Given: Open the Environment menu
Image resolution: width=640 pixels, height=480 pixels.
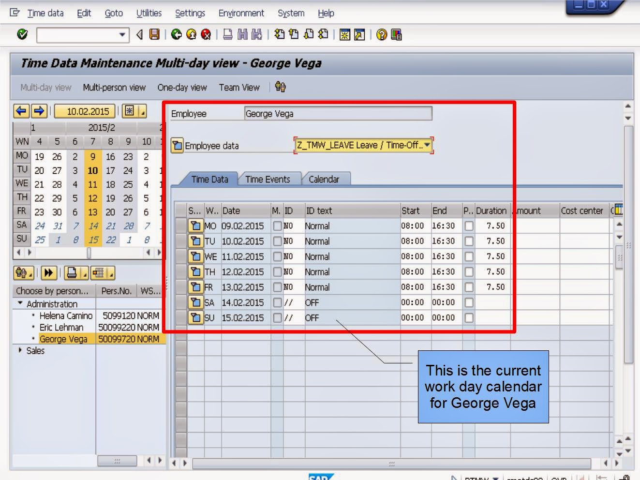Looking at the screenshot, I should (x=241, y=13).
